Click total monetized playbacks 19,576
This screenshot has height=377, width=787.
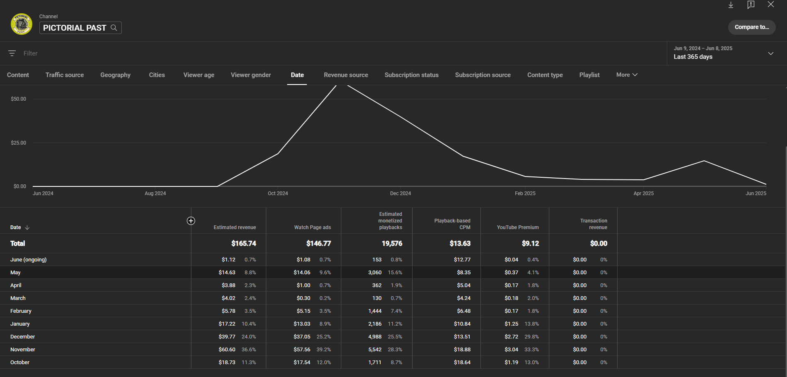click(392, 244)
